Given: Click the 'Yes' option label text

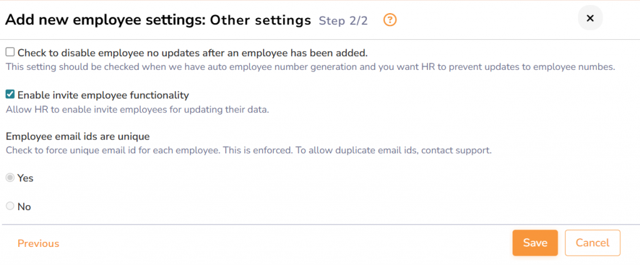Looking at the screenshot, I should coord(26,178).
